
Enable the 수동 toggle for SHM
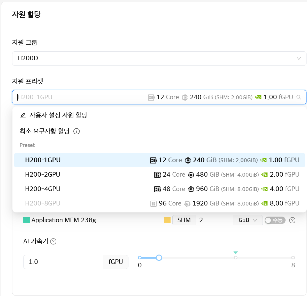tap(275, 220)
